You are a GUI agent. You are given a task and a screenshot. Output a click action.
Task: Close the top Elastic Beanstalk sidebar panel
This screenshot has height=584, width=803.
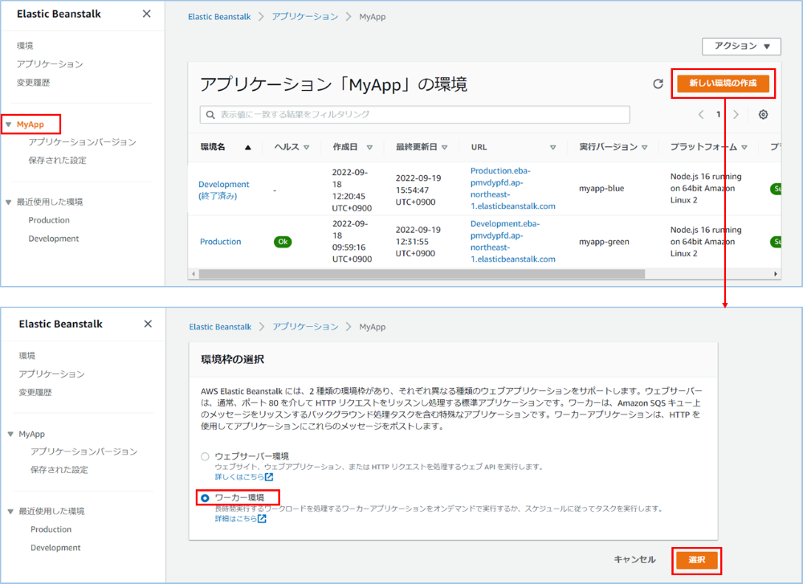(146, 14)
